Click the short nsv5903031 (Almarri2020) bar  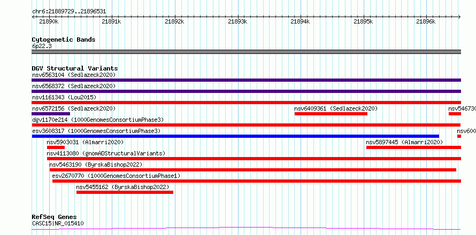click(x=56, y=147)
